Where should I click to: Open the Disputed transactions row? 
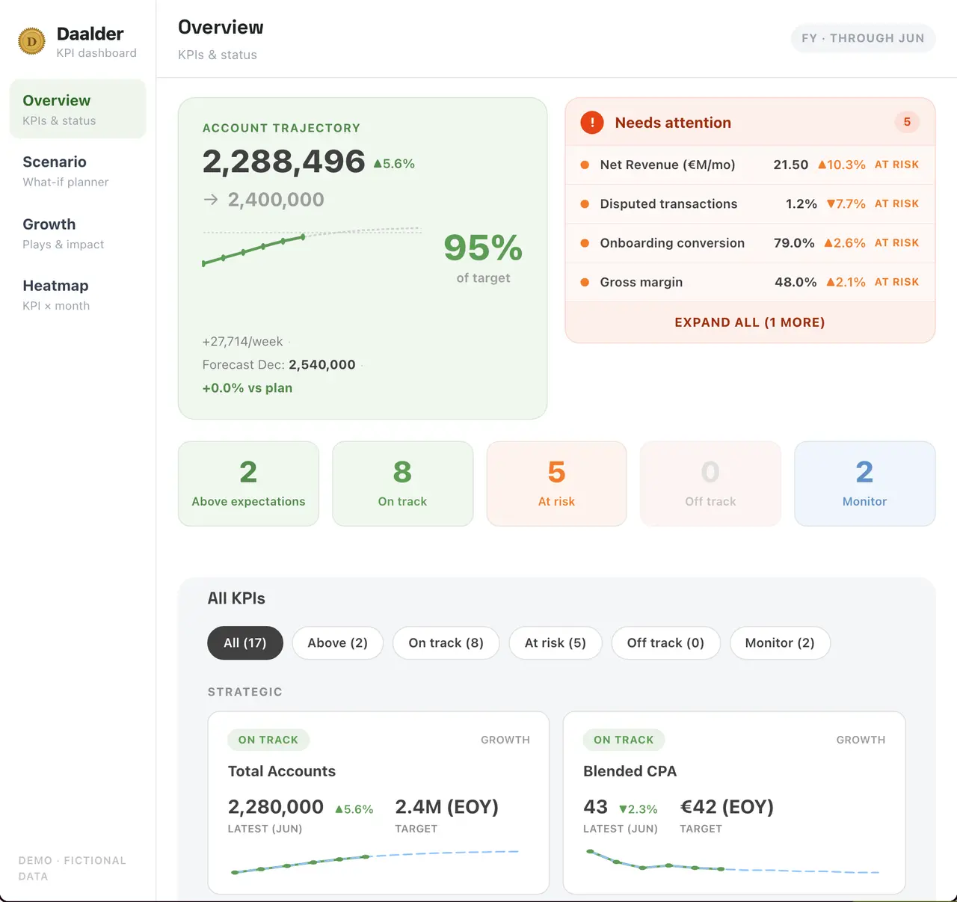coord(750,203)
